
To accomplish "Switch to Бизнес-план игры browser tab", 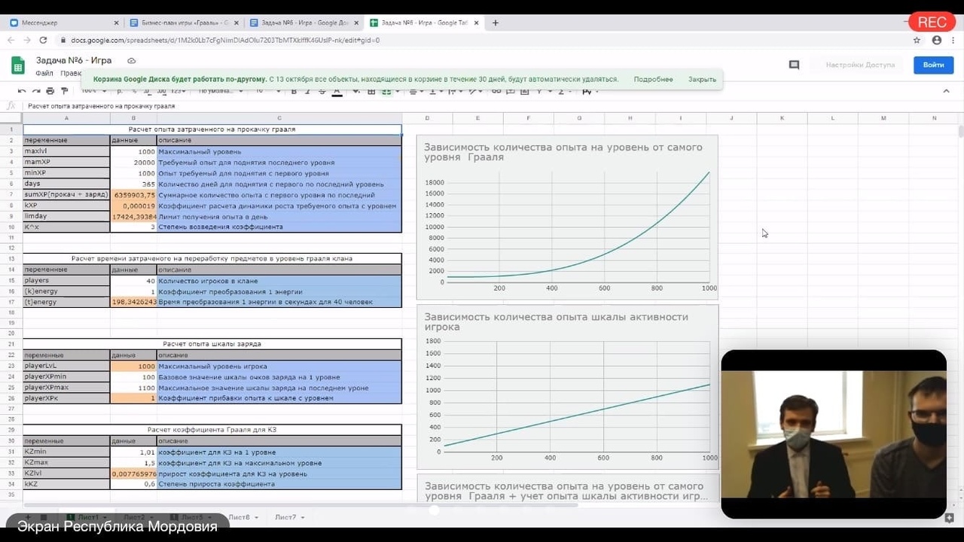I will pos(183,23).
